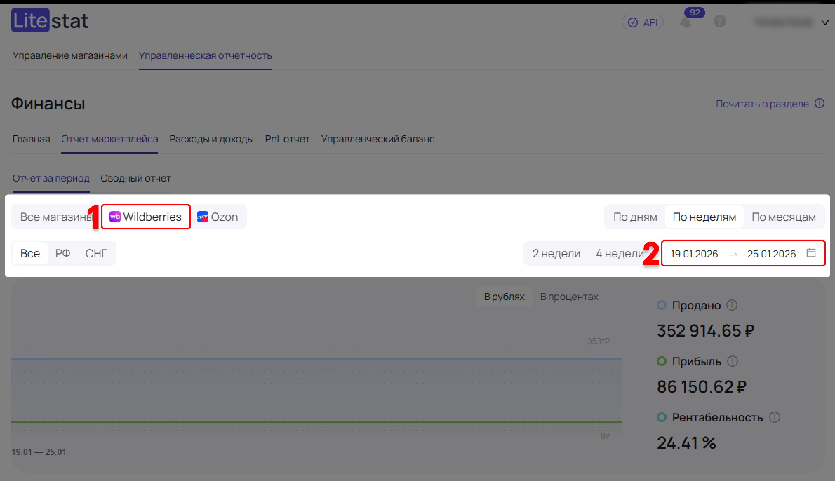This screenshot has height=481, width=835.
Task: Click info icon beside Почитать о разделе
Action: (x=820, y=103)
